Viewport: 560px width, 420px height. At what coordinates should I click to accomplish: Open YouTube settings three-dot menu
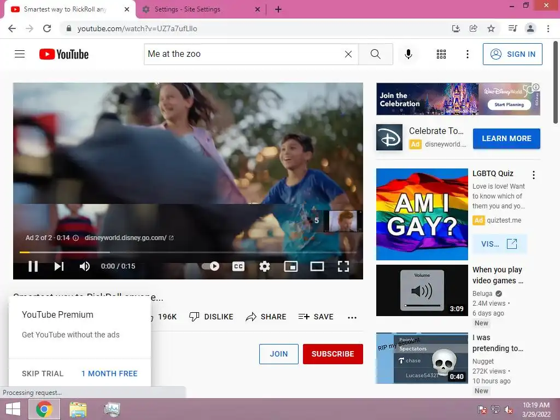pyautogui.click(x=467, y=54)
